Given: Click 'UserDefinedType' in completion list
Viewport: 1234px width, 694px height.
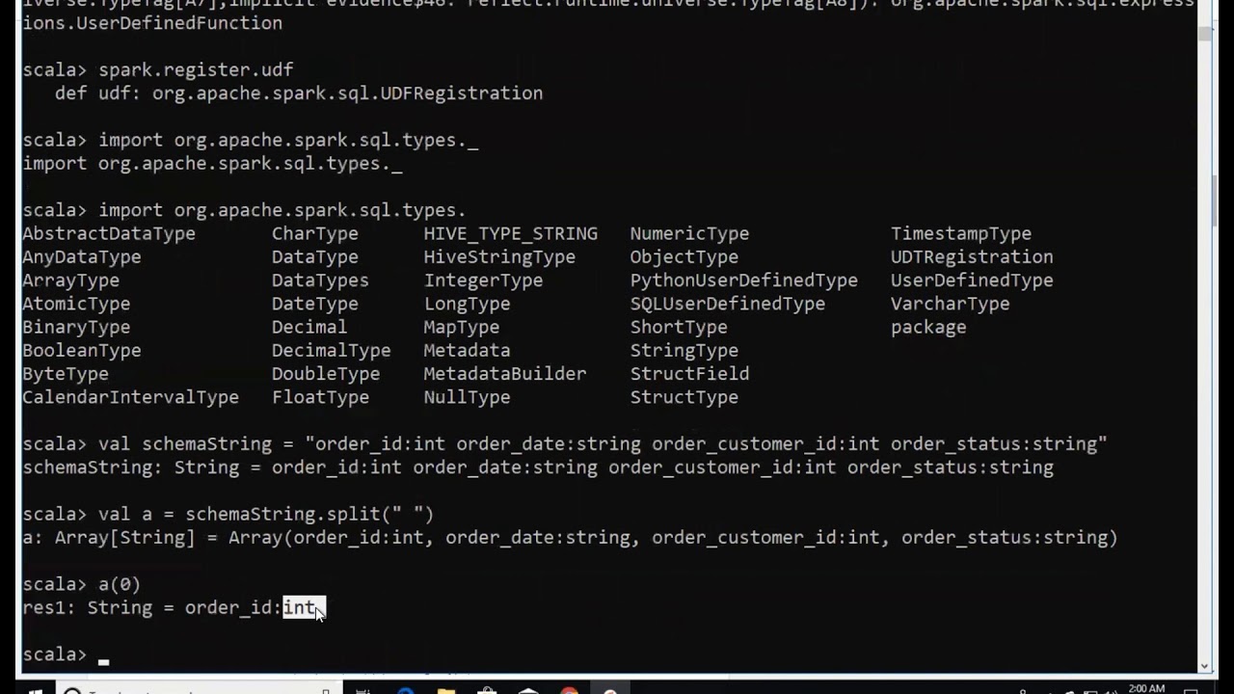Looking at the screenshot, I should pos(972,280).
